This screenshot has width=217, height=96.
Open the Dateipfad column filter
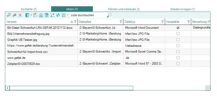(121, 22)
